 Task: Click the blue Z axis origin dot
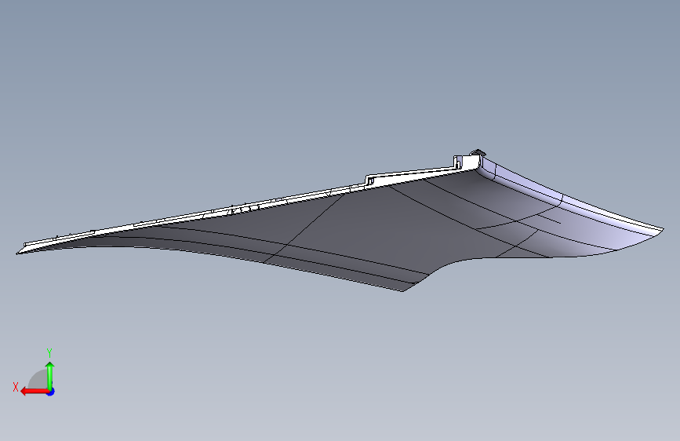tap(51, 392)
